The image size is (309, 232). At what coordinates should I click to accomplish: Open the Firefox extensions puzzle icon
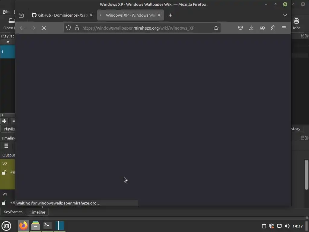[x=273, y=28]
